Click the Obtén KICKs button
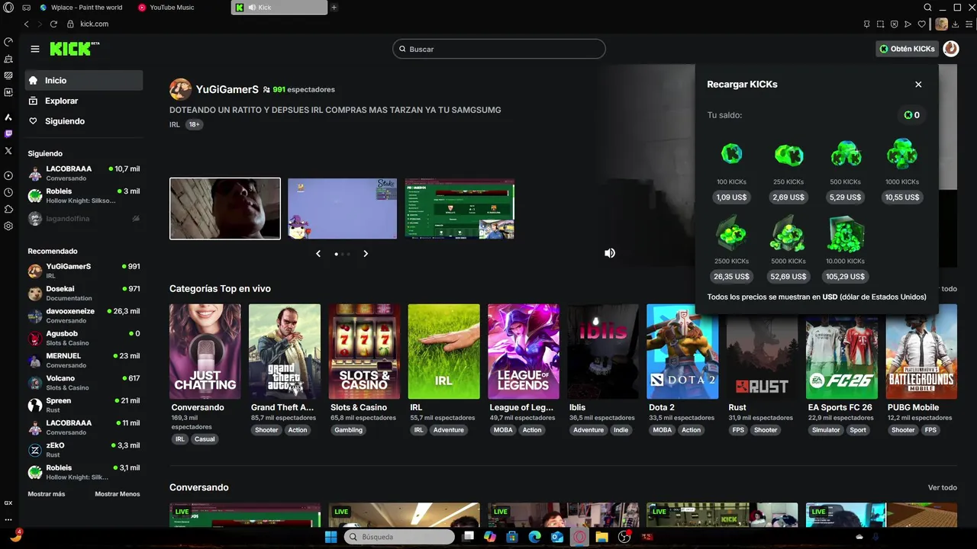The height and width of the screenshot is (549, 977). point(907,49)
